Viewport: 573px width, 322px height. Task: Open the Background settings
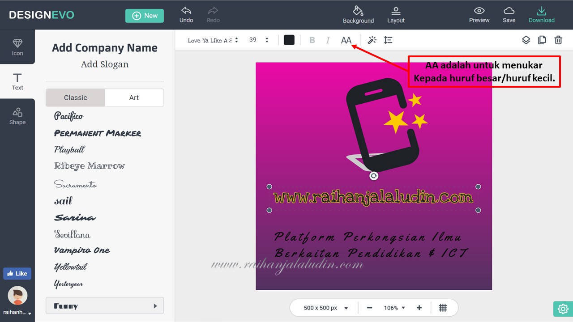pyautogui.click(x=358, y=15)
